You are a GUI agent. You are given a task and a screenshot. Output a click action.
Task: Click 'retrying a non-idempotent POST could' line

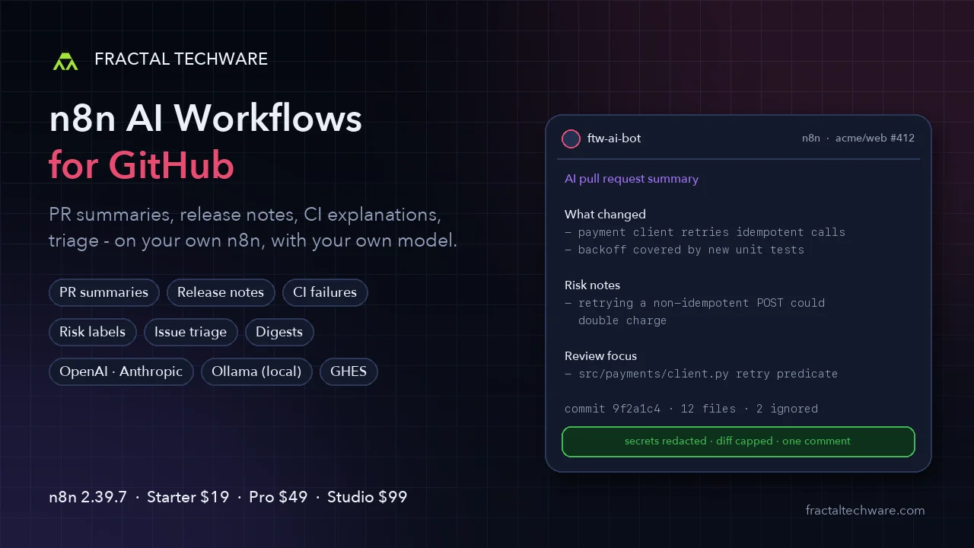(x=695, y=303)
